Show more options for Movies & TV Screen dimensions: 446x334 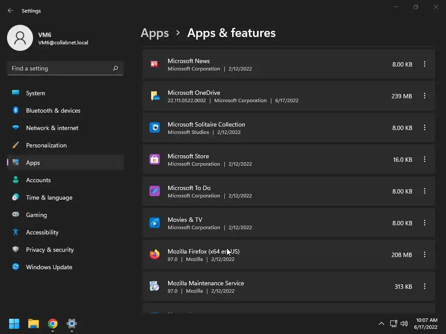tap(425, 223)
